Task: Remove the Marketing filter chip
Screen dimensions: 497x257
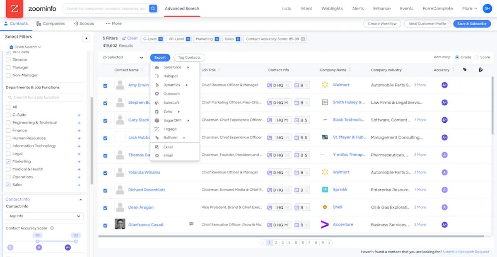Action: pyautogui.click(x=217, y=39)
